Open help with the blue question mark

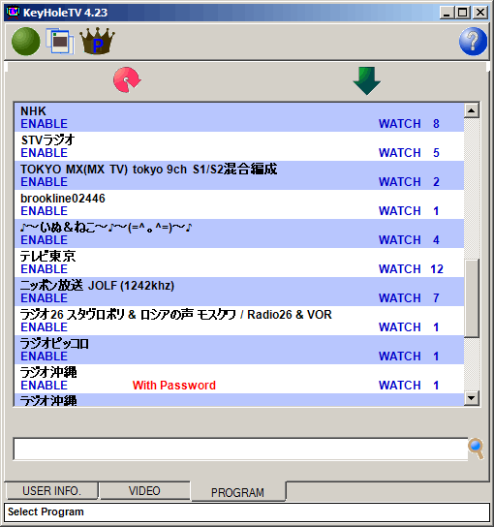473,42
